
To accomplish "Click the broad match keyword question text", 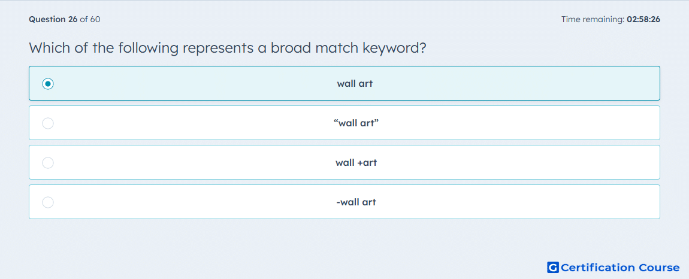I will pos(228,47).
